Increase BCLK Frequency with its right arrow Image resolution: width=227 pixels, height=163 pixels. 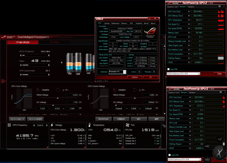pyautogui.click(x=49, y=55)
